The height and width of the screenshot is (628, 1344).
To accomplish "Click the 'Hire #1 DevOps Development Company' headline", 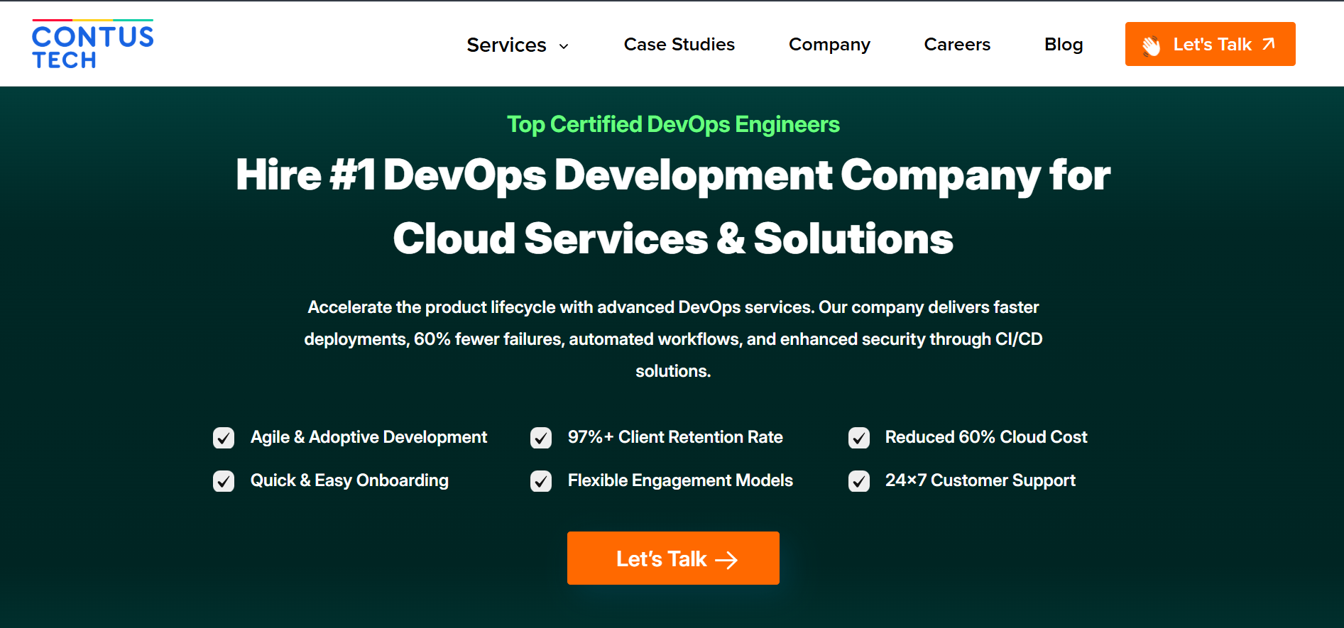I will tap(673, 206).
